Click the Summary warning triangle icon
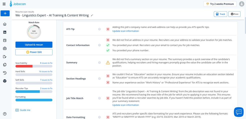The width and height of the screenshot is (246, 119). (x=108, y=62)
